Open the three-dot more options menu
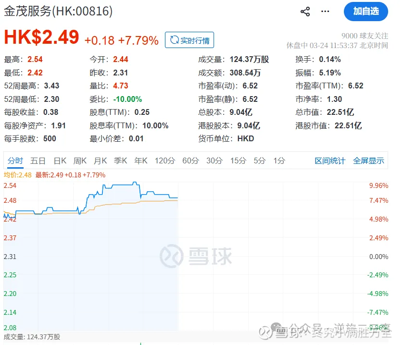404x345 pixels. [326, 12]
